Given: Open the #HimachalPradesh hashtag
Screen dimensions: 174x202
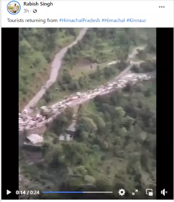Looking at the screenshot, I should [79, 20].
